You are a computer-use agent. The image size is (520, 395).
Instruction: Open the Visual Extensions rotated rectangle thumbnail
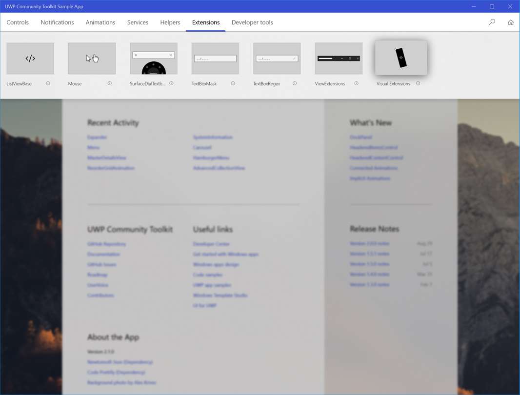coord(401,58)
